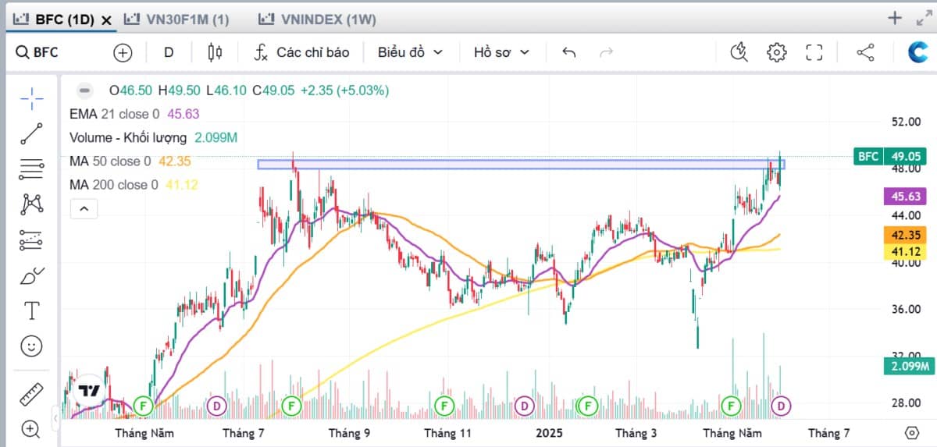Select the pattern drawing tool
Image resolution: width=937 pixels, height=447 pixels.
[x=31, y=204]
